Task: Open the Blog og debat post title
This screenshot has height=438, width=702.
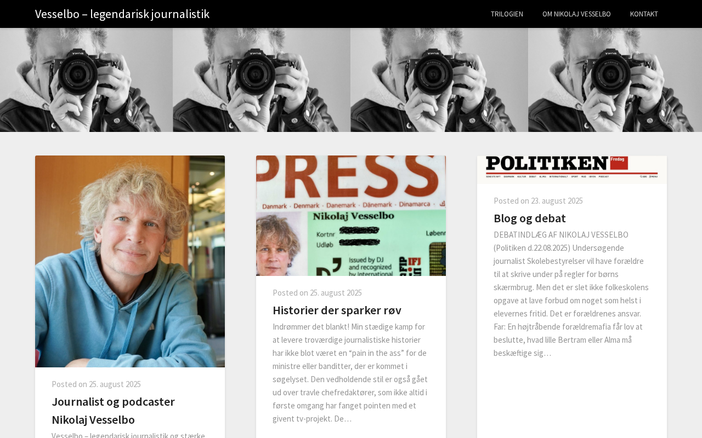Action: (x=530, y=218)
